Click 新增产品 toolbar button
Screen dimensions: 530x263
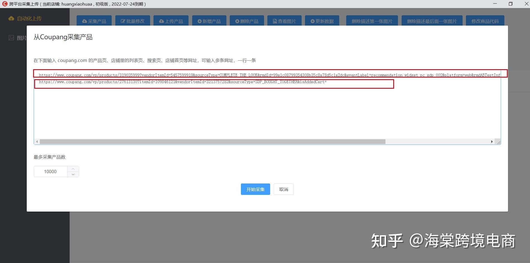click(x=209, y=21)
